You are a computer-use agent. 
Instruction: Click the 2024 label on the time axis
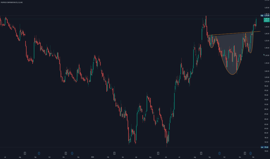92,157
